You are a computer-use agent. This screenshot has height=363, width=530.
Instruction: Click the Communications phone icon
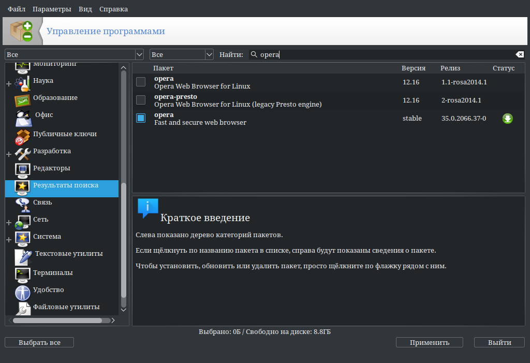pos(23,205)
